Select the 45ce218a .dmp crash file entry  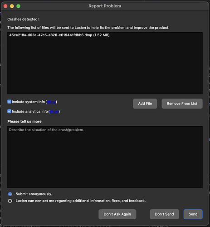coord(59,35)
